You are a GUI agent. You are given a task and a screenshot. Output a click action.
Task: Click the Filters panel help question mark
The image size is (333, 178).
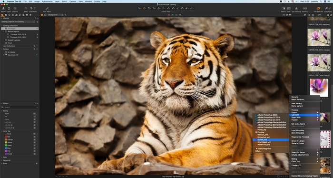click(35, 103)
